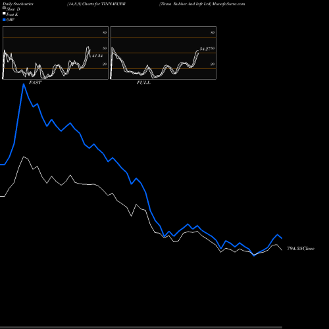The width and height of the screenshot is (329, 329).
Task: Click the FAST chart label
Action: point(35,83)
